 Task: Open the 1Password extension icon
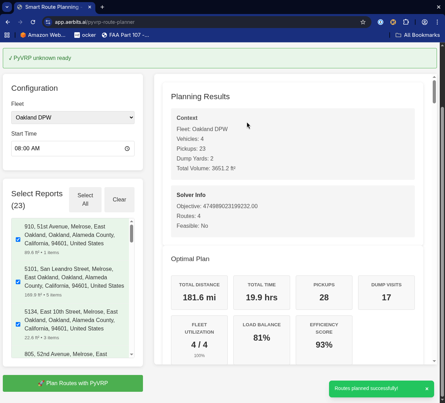point(380,22)
